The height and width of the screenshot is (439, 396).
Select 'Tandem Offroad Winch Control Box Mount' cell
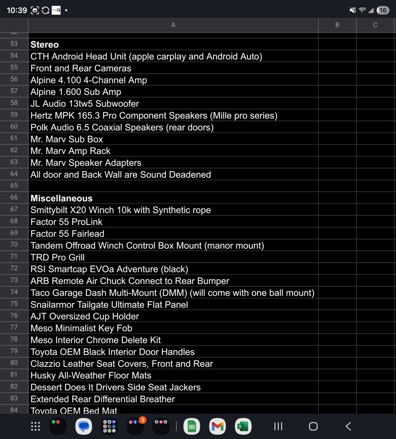[x=173, y=245]
